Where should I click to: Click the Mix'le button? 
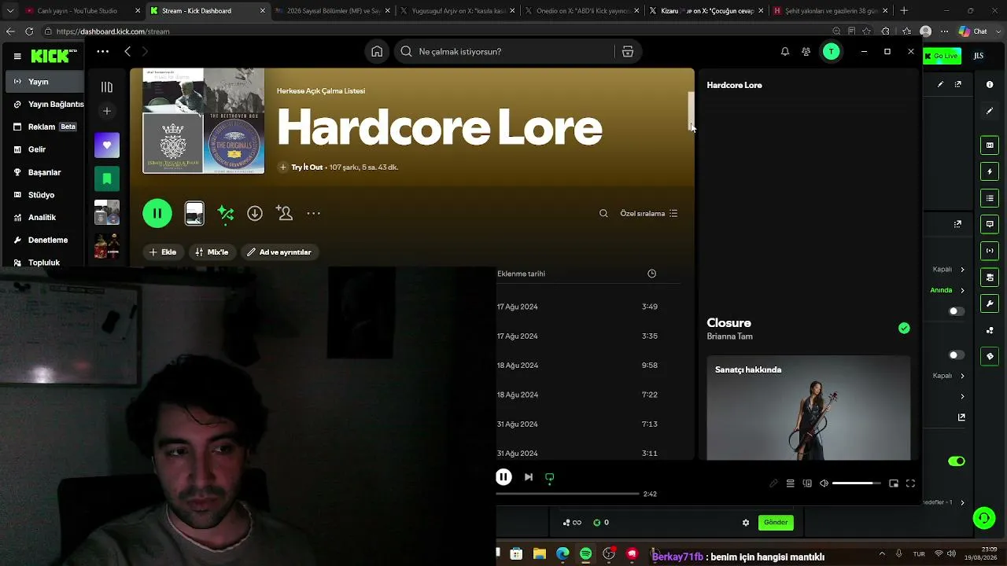coord(212,252)
